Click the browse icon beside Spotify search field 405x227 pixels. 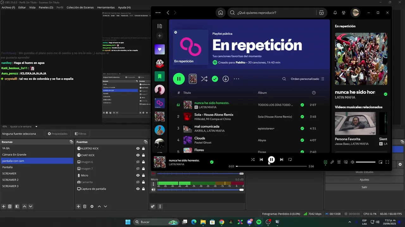pyautogui.click(x=321, y=13)
